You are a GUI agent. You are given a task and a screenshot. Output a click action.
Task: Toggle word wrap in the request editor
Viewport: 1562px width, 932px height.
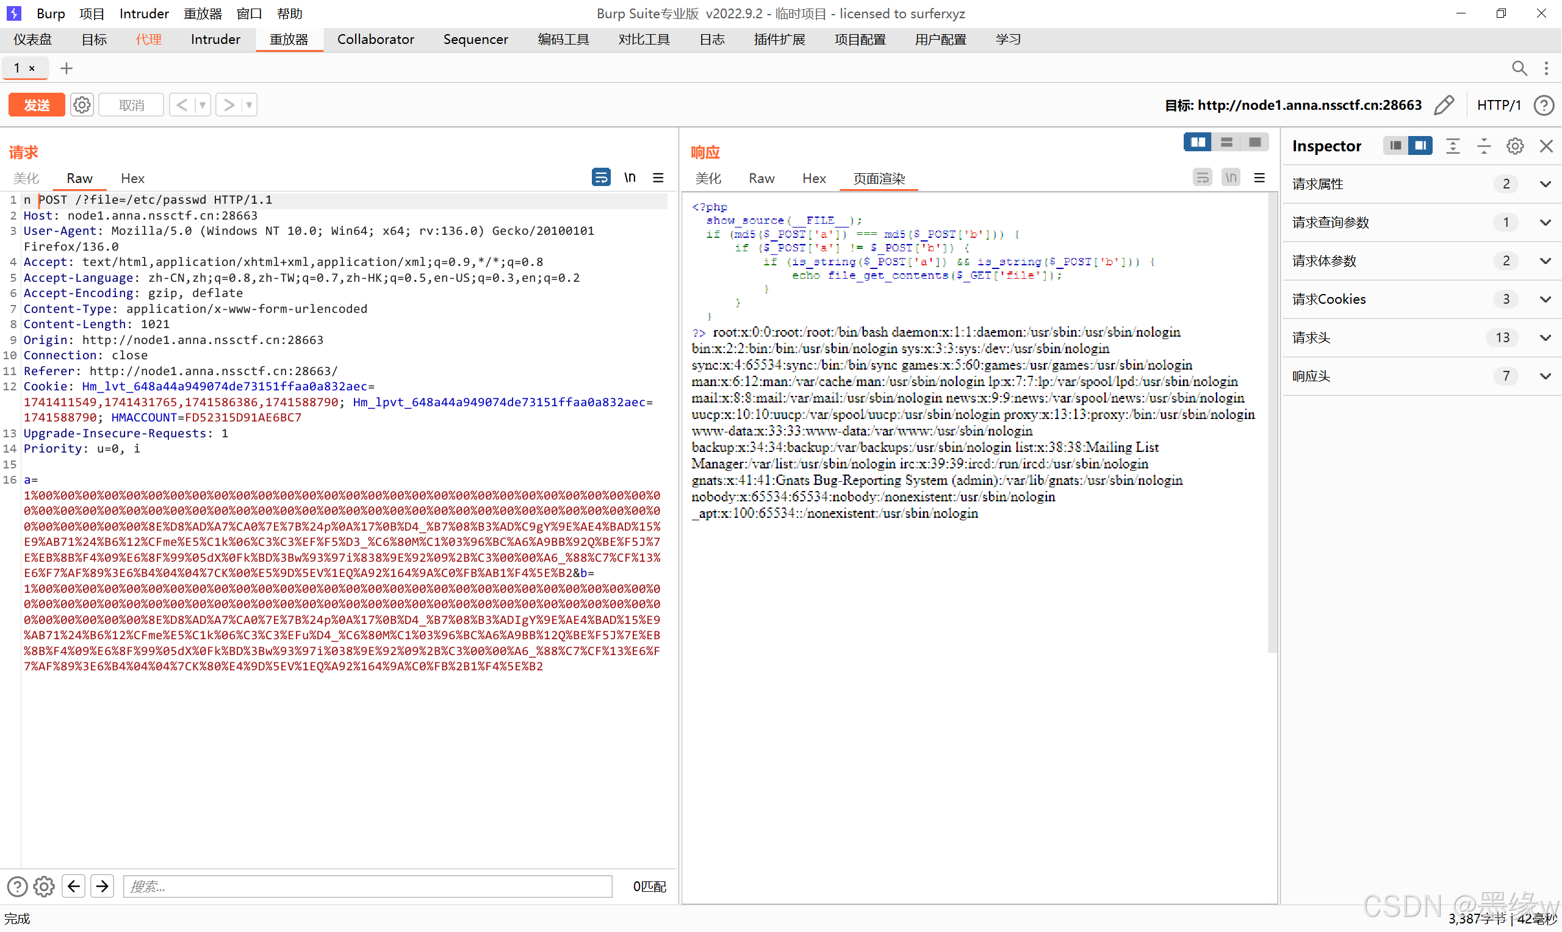tap(600, 177)
